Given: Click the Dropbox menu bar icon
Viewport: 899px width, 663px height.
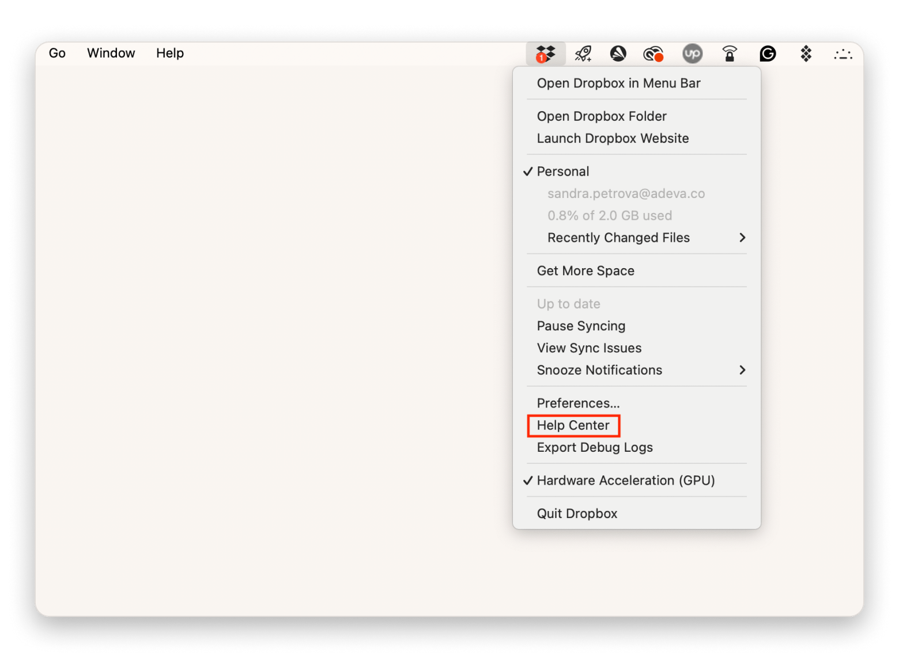Looking at the screenshot, I should click(x=545, y=54).
